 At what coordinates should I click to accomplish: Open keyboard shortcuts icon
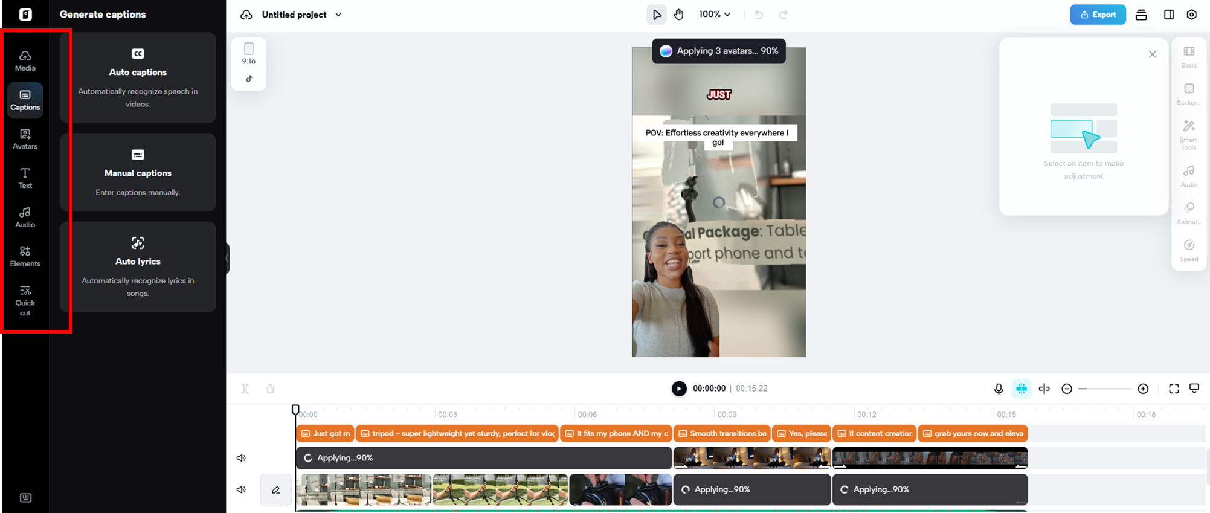[x=25, y=498]
